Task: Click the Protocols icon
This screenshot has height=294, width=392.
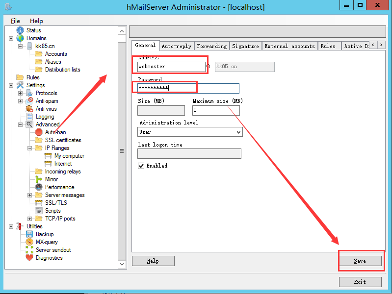Action: coord(29,93)
